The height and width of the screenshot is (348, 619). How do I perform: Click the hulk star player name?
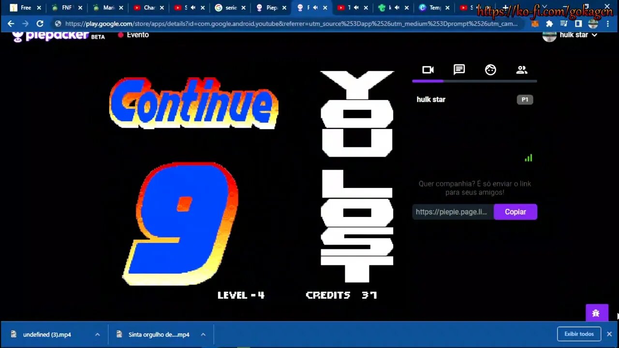[x=431, y=100]
